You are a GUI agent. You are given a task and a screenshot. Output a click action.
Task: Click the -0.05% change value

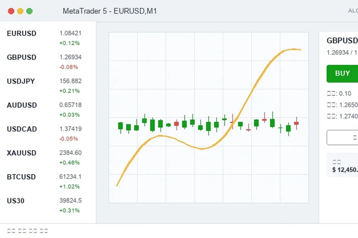(69, 139)
